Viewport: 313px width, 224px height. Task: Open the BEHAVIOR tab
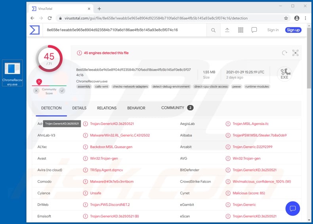(x=136, y=108)
